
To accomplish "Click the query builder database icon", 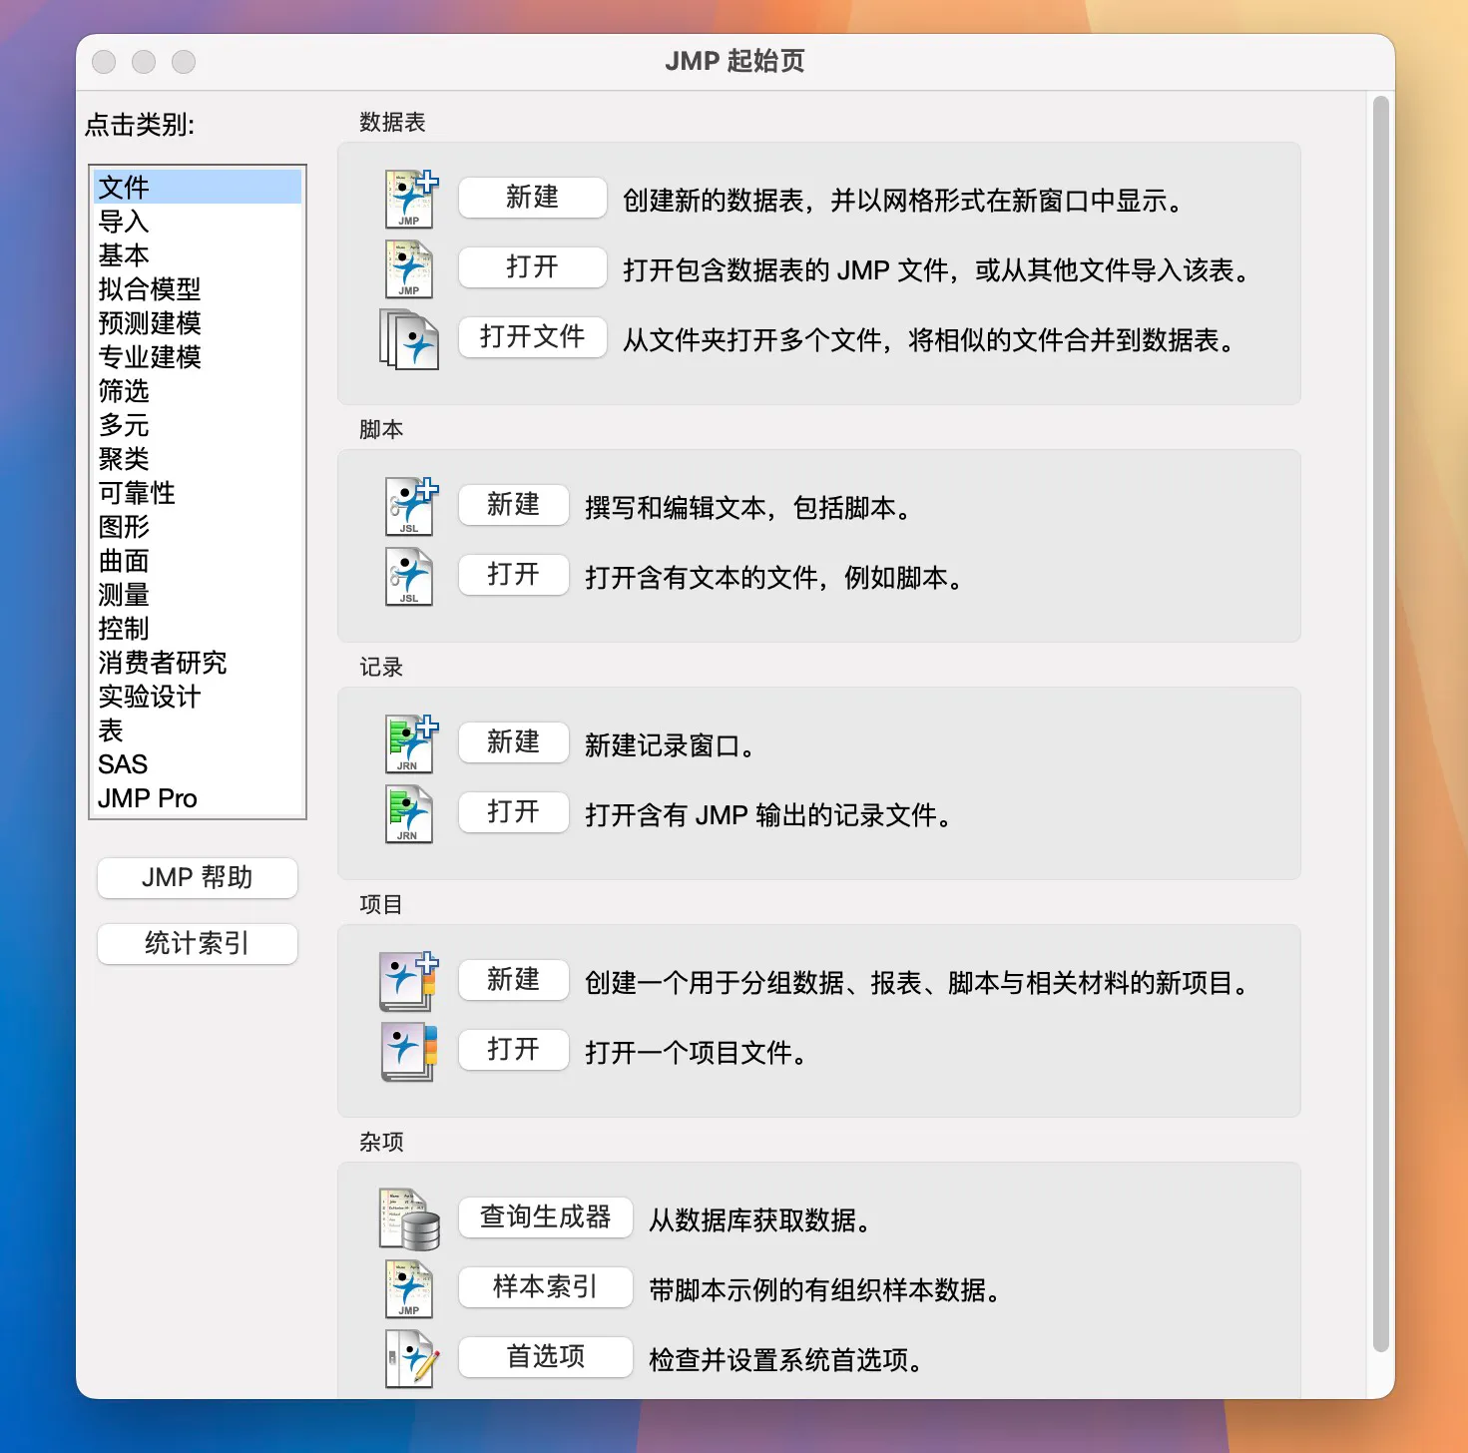I will [x=409, y=1219].
